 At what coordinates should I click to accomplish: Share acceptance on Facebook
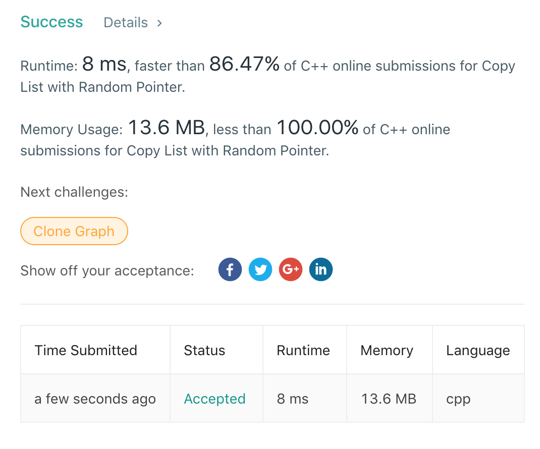pyautogui.click(x=230, y=270)
